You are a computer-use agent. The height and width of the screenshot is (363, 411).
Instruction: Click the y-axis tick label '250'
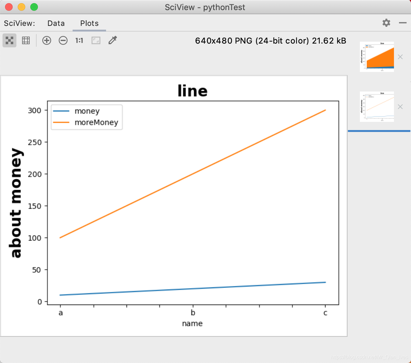[x=34, y=142]
